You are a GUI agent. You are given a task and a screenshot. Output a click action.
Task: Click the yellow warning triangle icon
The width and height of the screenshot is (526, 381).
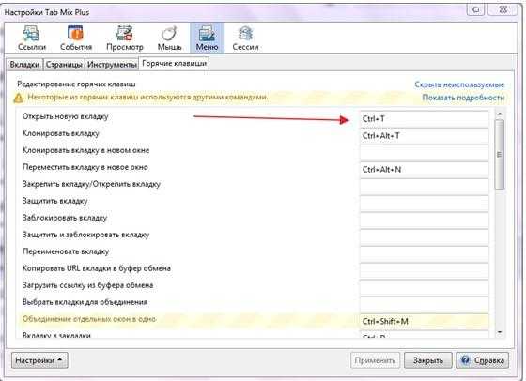coord(19,98)
